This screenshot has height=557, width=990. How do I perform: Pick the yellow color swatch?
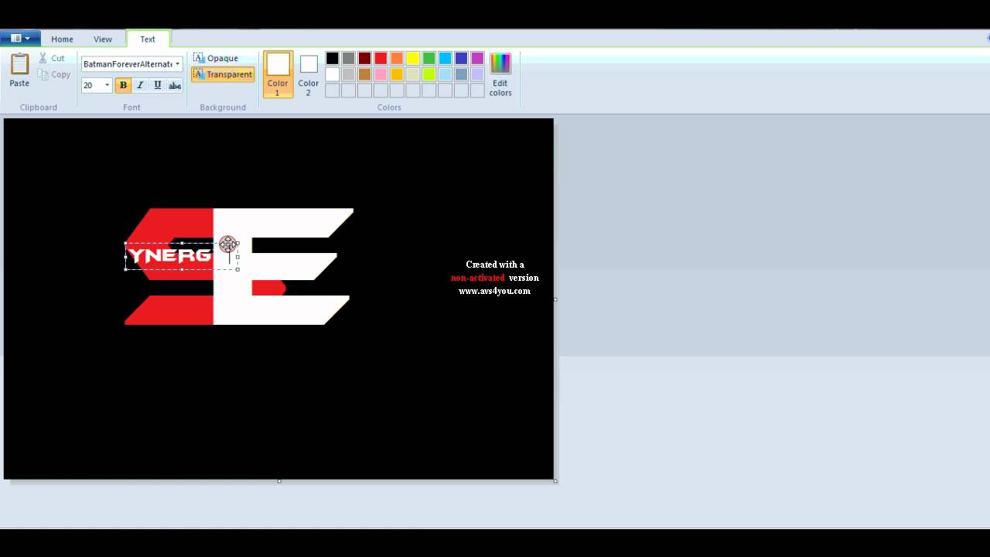(x=413, y=58)
